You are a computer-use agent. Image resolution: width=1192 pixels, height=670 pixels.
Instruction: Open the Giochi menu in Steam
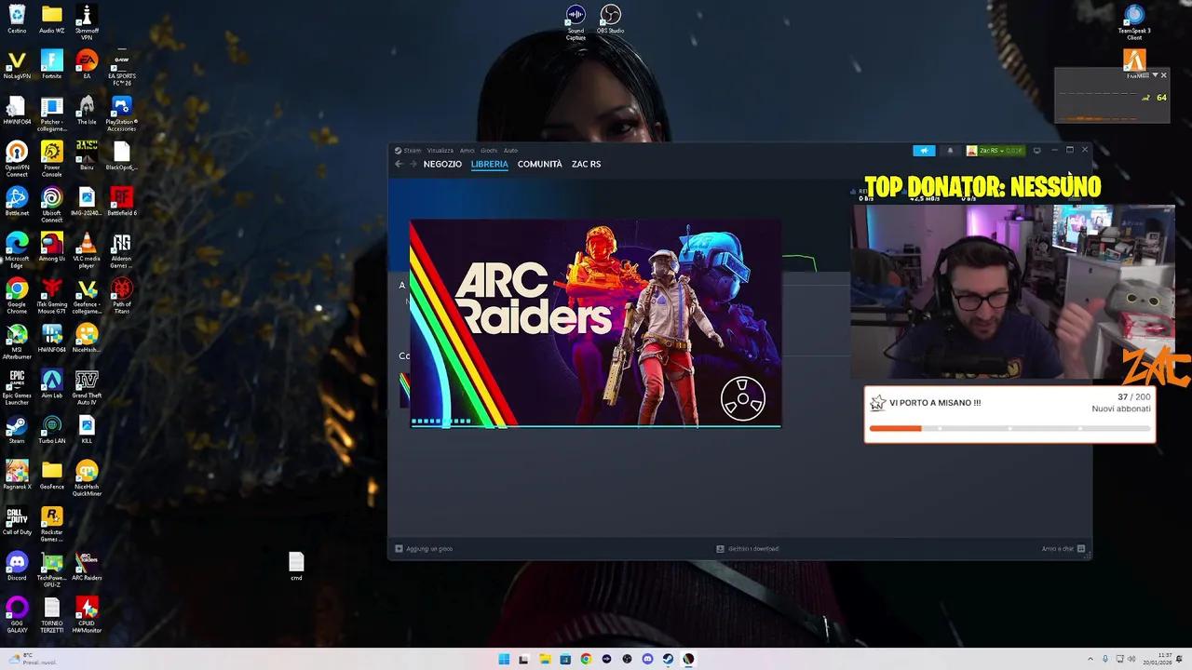point(488,150)
